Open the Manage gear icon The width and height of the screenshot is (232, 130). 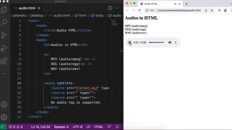point(4,117)
